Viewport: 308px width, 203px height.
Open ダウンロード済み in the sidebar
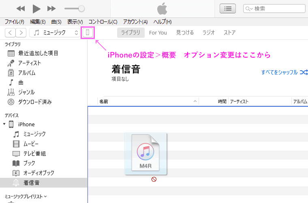[x=35, y=102]
